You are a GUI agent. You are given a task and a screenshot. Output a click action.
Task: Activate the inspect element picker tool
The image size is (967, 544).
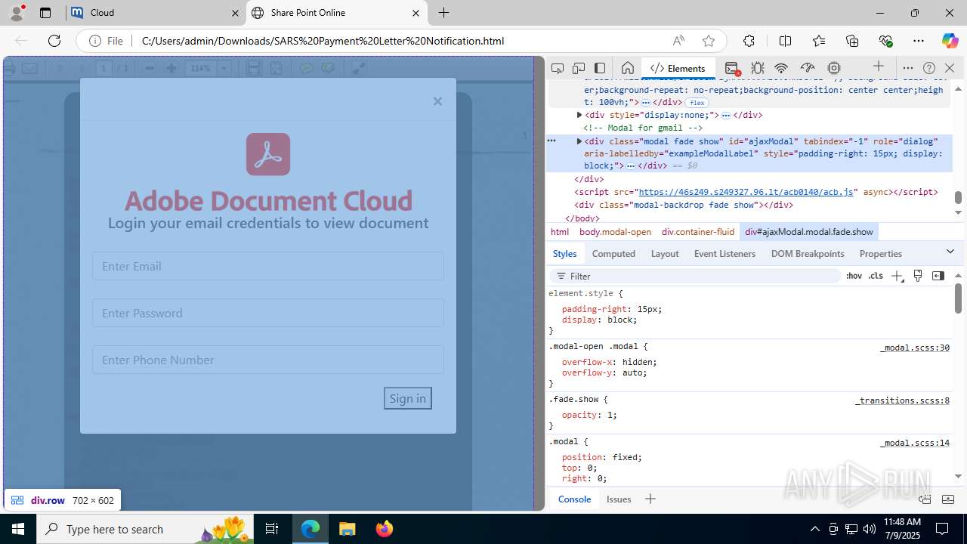coord(558,68)
